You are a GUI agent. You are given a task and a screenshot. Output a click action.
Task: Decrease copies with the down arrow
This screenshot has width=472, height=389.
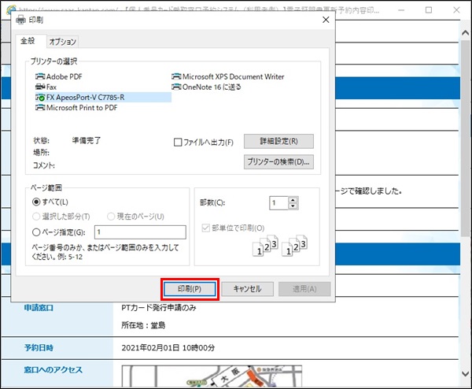coord(293,206)
